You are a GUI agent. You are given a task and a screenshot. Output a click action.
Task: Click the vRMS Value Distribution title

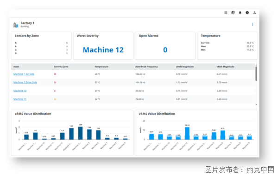click(157, 114)
